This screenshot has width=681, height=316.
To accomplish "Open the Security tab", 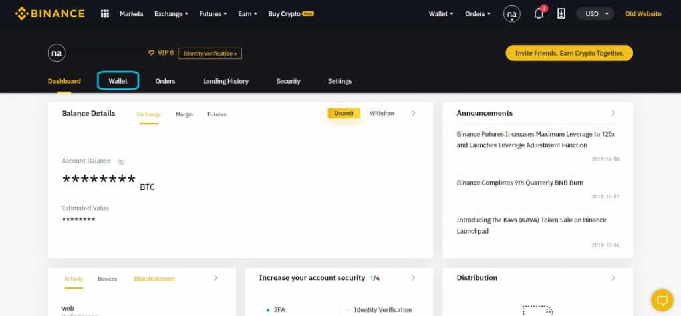I will 289,81.
